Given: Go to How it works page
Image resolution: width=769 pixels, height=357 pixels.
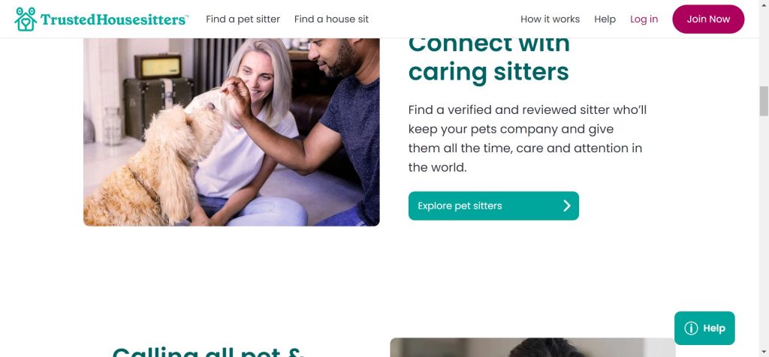Looking at the screenshot, I should 550,19.
